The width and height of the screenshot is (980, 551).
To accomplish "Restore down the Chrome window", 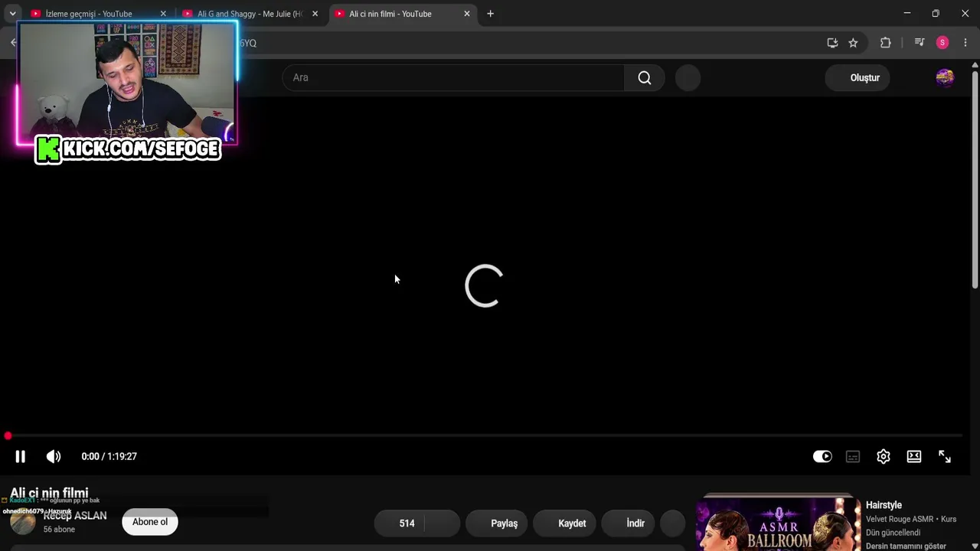I will (936, 14).
